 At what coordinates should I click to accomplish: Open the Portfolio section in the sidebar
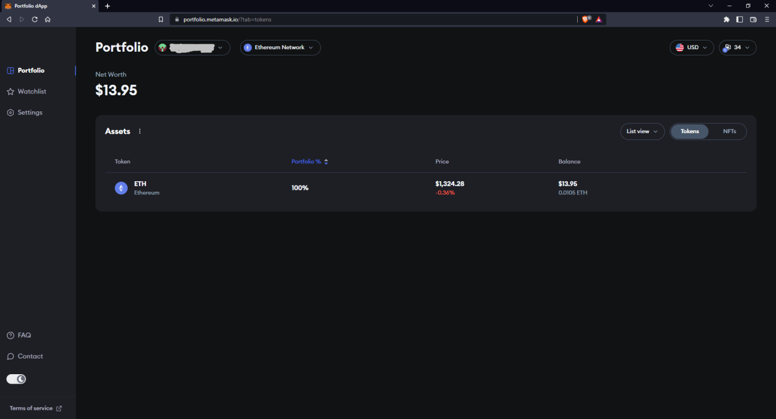(29, 70)
